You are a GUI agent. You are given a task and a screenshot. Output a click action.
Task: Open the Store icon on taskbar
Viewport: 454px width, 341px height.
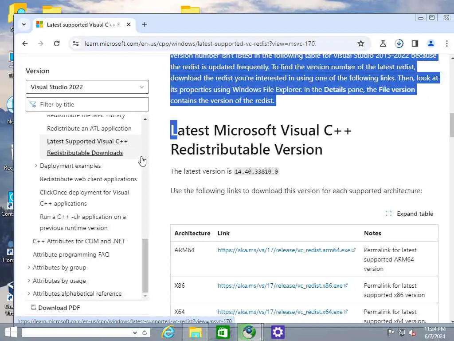223,332
